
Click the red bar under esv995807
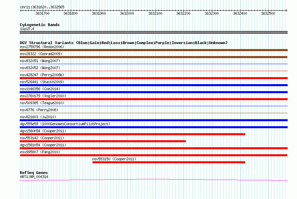[x=154, y=155]
